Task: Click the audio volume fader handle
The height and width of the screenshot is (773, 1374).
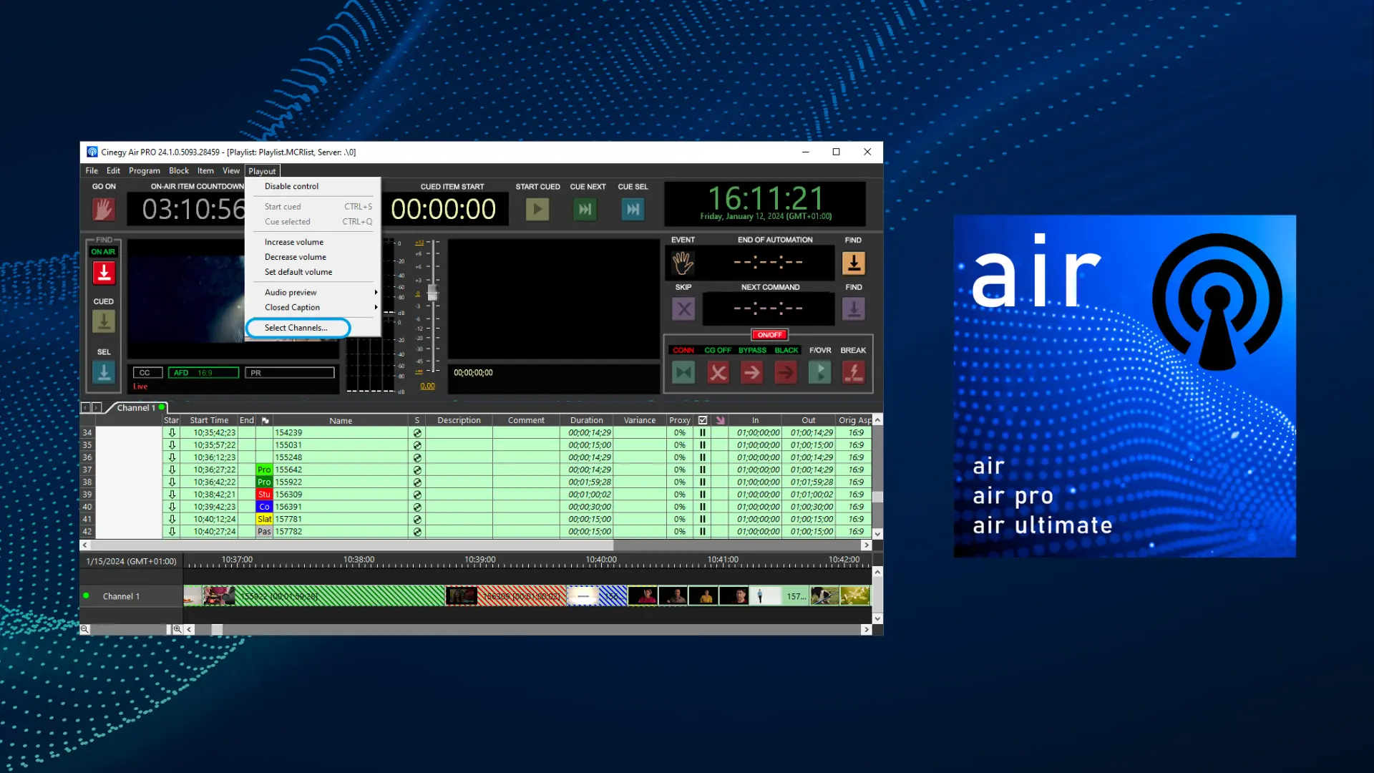Action: [432, 293]
